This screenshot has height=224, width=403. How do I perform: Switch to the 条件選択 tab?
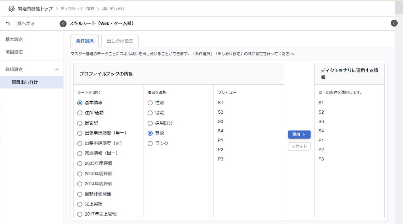coord(85,41)
